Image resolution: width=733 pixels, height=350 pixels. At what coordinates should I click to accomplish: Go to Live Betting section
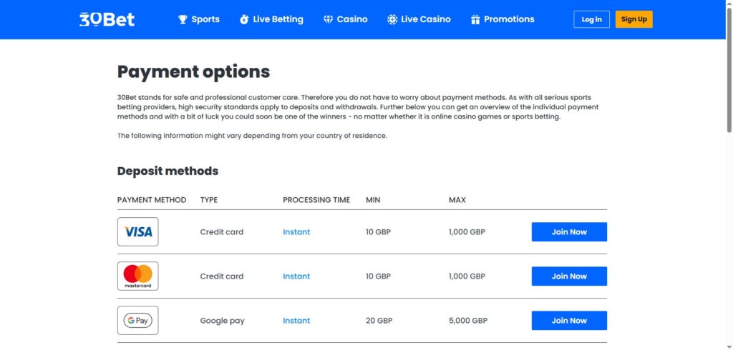pos(278,19)
